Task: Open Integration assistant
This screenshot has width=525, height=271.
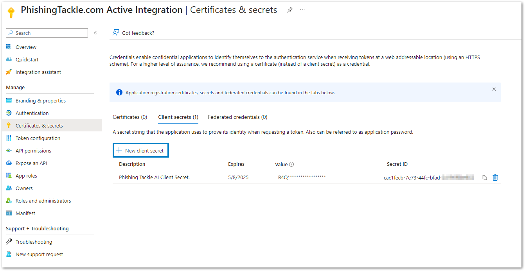Action: click(x=38, y=72)
